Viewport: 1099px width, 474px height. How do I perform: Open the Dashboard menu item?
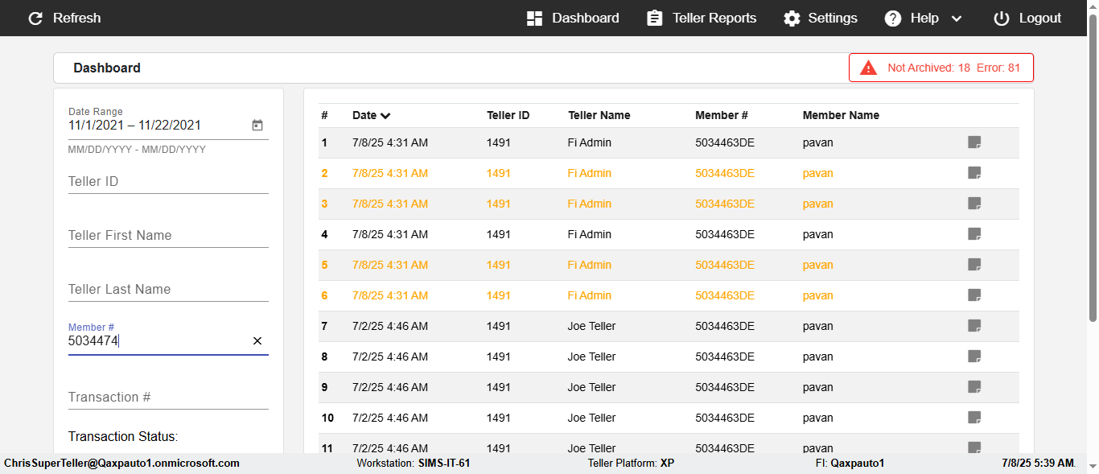click(x=573, y=19)
